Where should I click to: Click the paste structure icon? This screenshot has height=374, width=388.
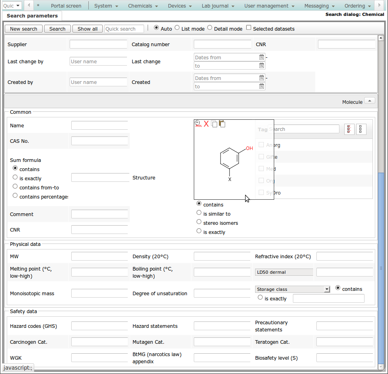point(222,124)
